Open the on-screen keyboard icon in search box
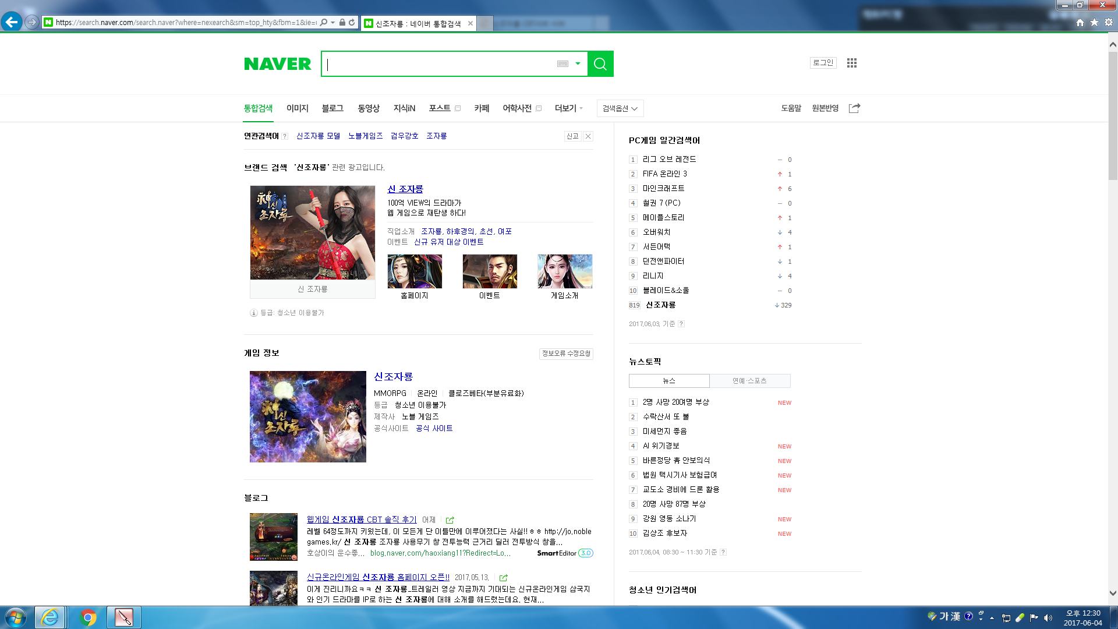 pos(562,64)
